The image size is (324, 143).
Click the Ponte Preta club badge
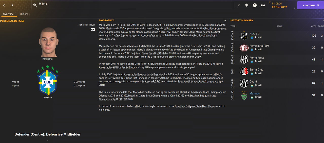pyautogui.click(x=244, y=59)
